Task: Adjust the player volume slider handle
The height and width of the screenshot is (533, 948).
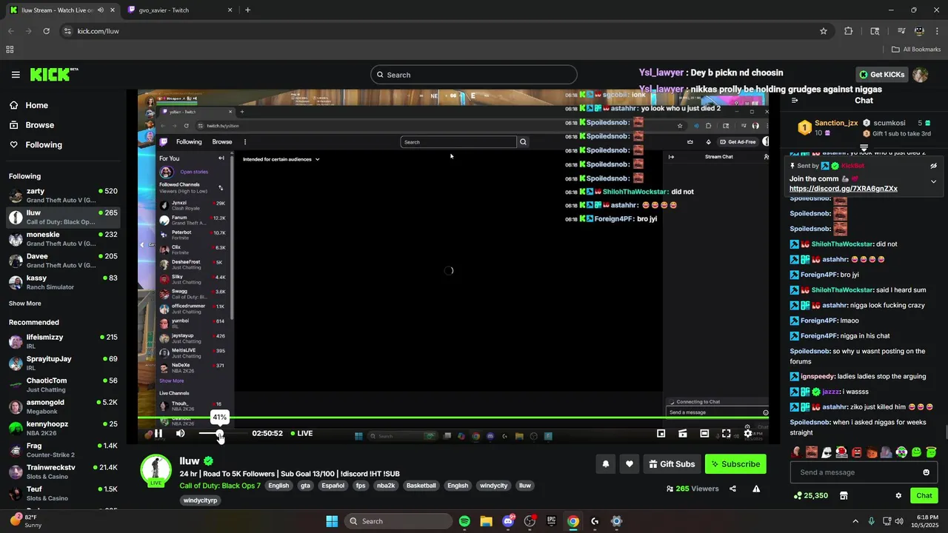Action: coord(219,434)
